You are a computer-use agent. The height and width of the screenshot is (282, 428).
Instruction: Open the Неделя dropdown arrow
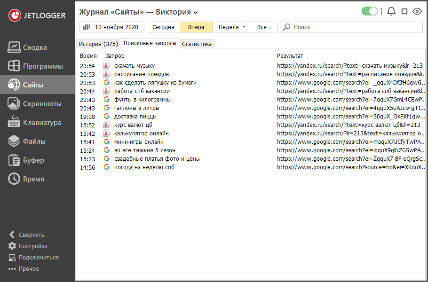coord(244,27)
